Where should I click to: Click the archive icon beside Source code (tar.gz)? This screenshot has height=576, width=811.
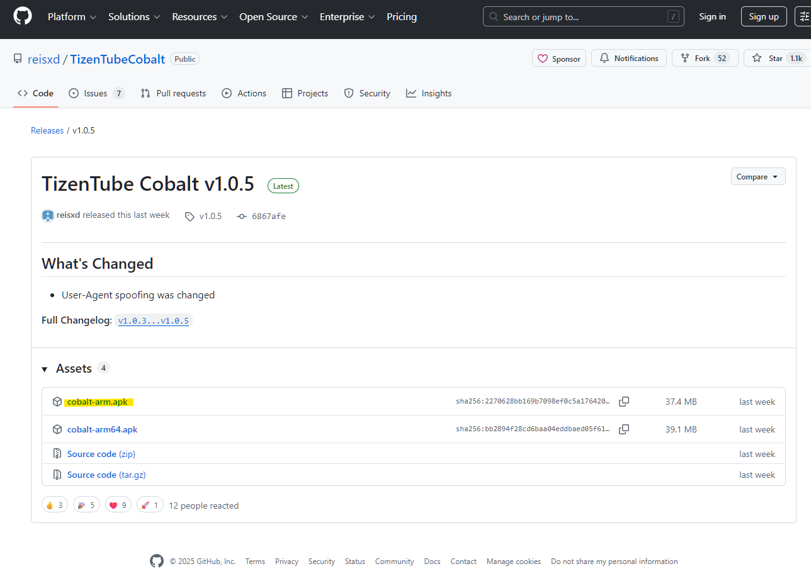coord(57,475)
